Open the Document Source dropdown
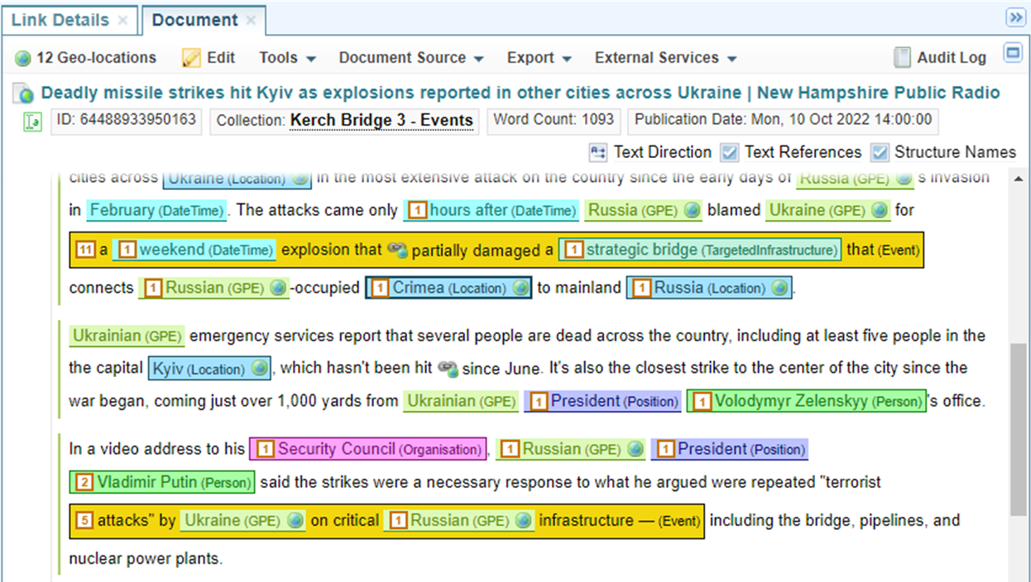 pos(411,58)
